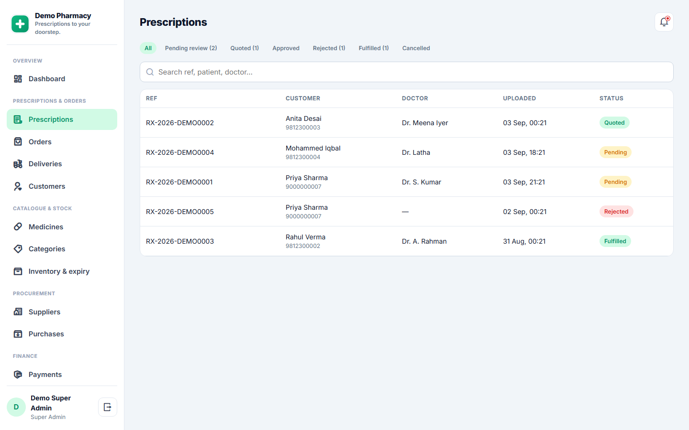The width and height of the screenshot is (689, 430).
Task: Open prescription RX-2026-DEMO0002
Action: pos(180,123)
